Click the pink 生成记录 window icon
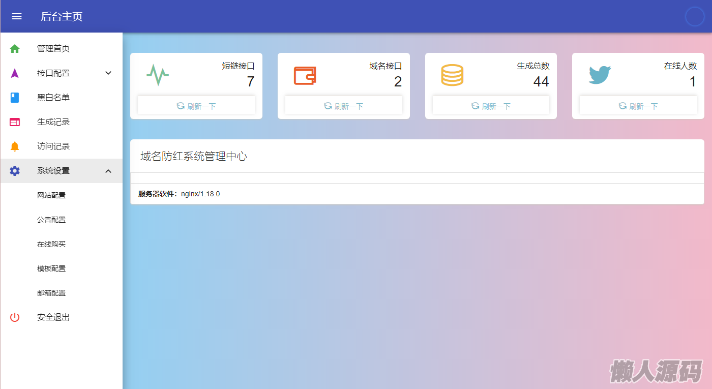712x389 pixels. [x=15, y=122]
